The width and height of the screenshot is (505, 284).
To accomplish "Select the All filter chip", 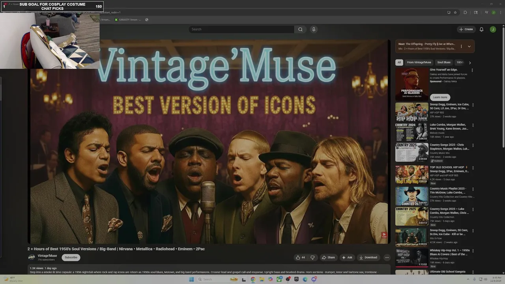I will click(399, 62).
